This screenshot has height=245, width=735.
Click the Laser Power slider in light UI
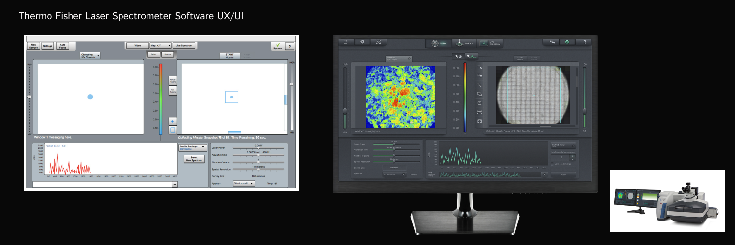point(258,148)
